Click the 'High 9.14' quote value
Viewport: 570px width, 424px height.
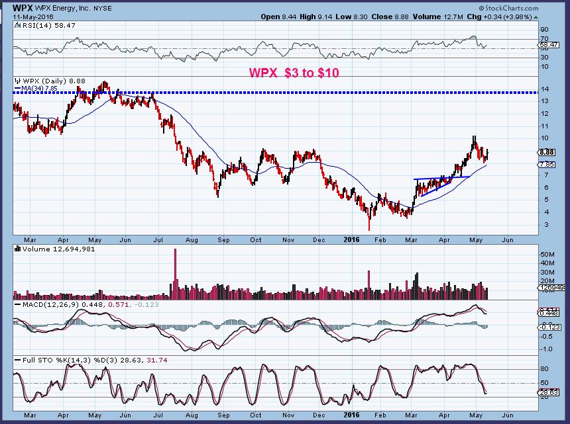click(x=316, y=17)
